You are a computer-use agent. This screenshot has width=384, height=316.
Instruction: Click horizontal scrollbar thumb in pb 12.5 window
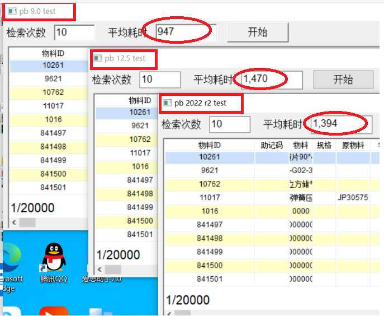coord(113,269)
